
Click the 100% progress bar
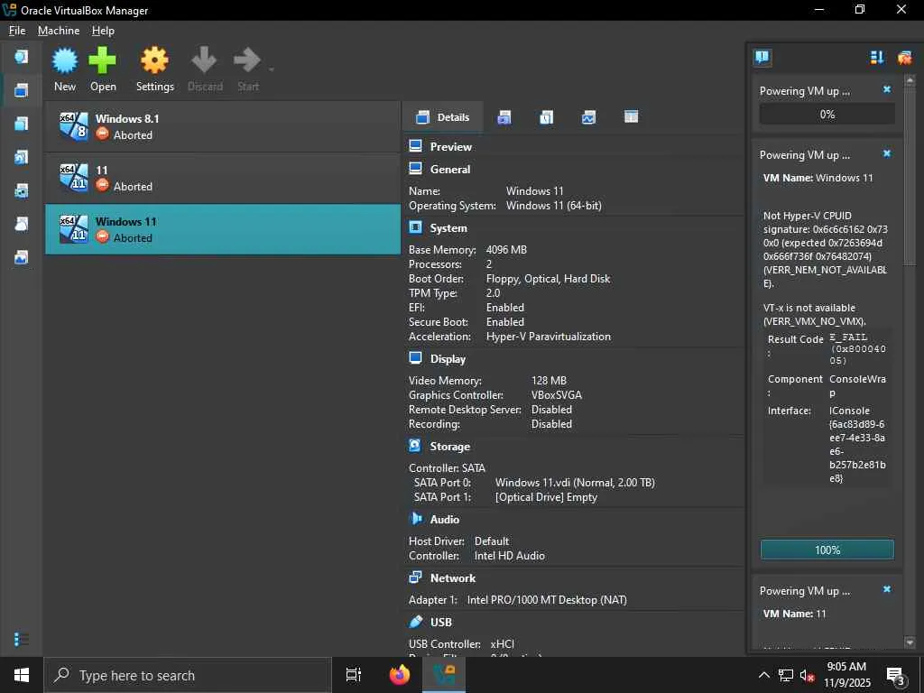point(827,550)
